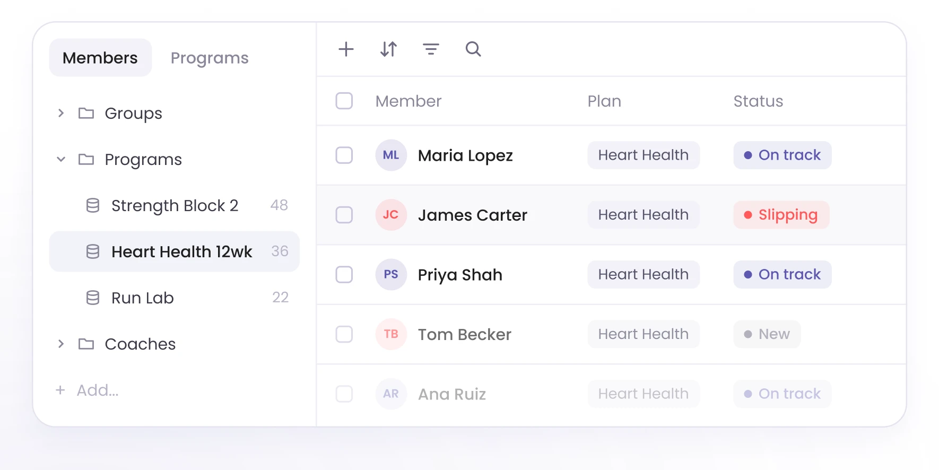This screenshot has height=470, width=939.
Task: Open the filter lines icon
Action: coord(431,49)
